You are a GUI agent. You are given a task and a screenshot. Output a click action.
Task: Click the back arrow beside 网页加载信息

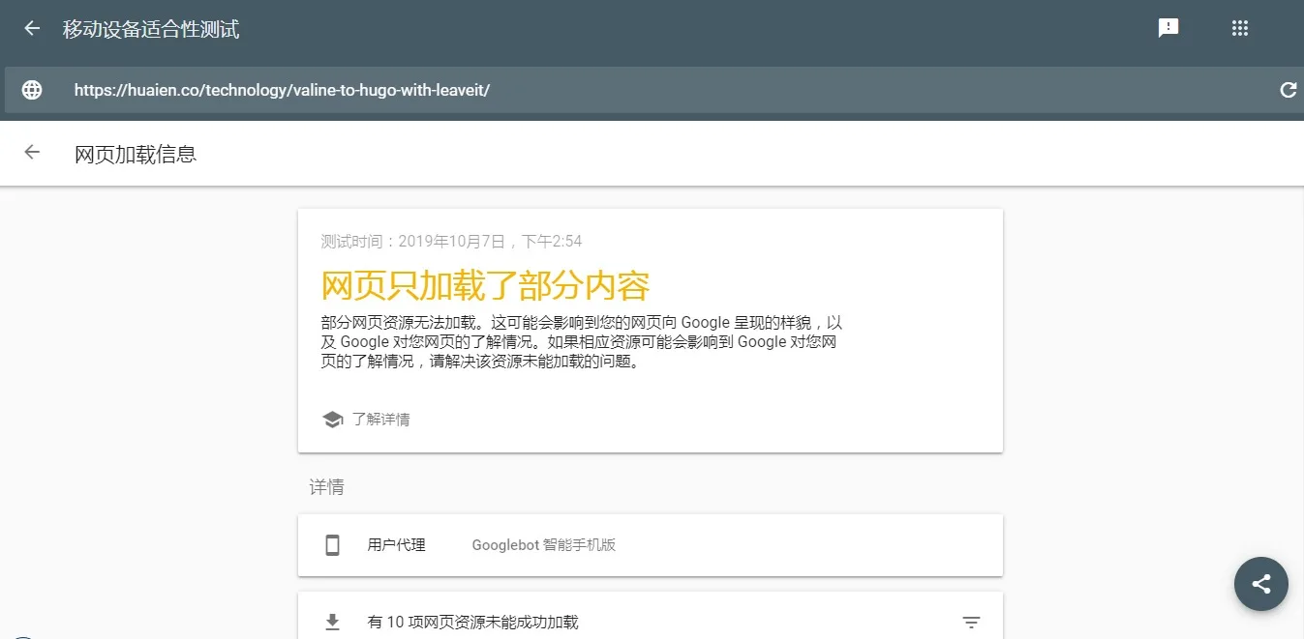coord(31,152)
